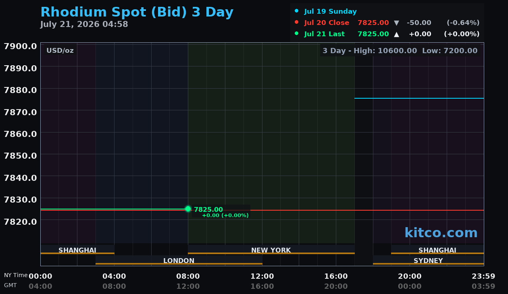Screen dimensions: 508x294
Task: Select the Jul 21 Last legend label
Action: (x=325, y=34)
